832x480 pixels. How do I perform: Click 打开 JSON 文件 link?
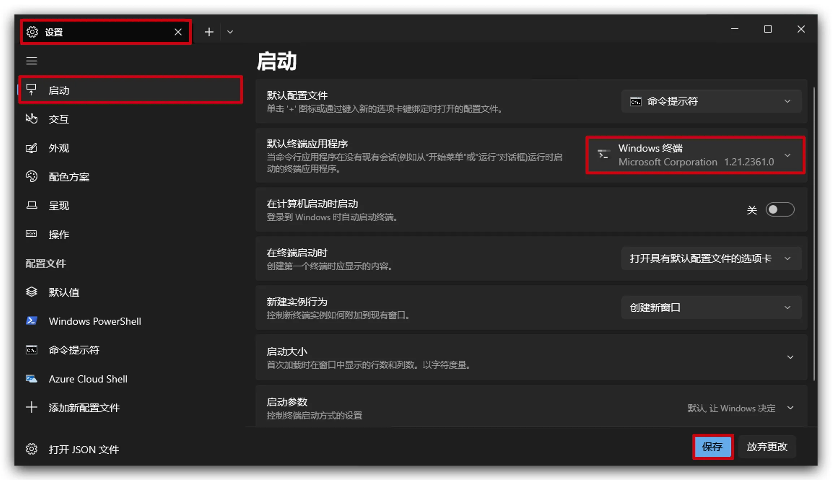[x=131, y=449]
